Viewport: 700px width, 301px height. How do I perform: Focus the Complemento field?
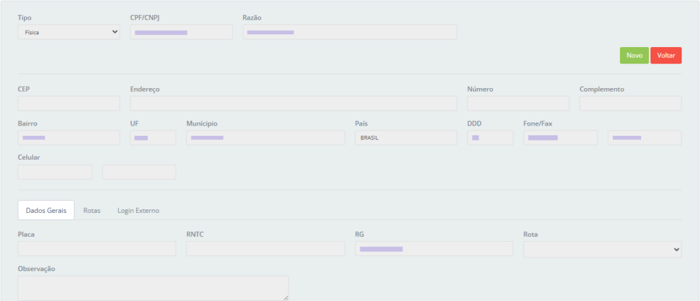[630, 103]
